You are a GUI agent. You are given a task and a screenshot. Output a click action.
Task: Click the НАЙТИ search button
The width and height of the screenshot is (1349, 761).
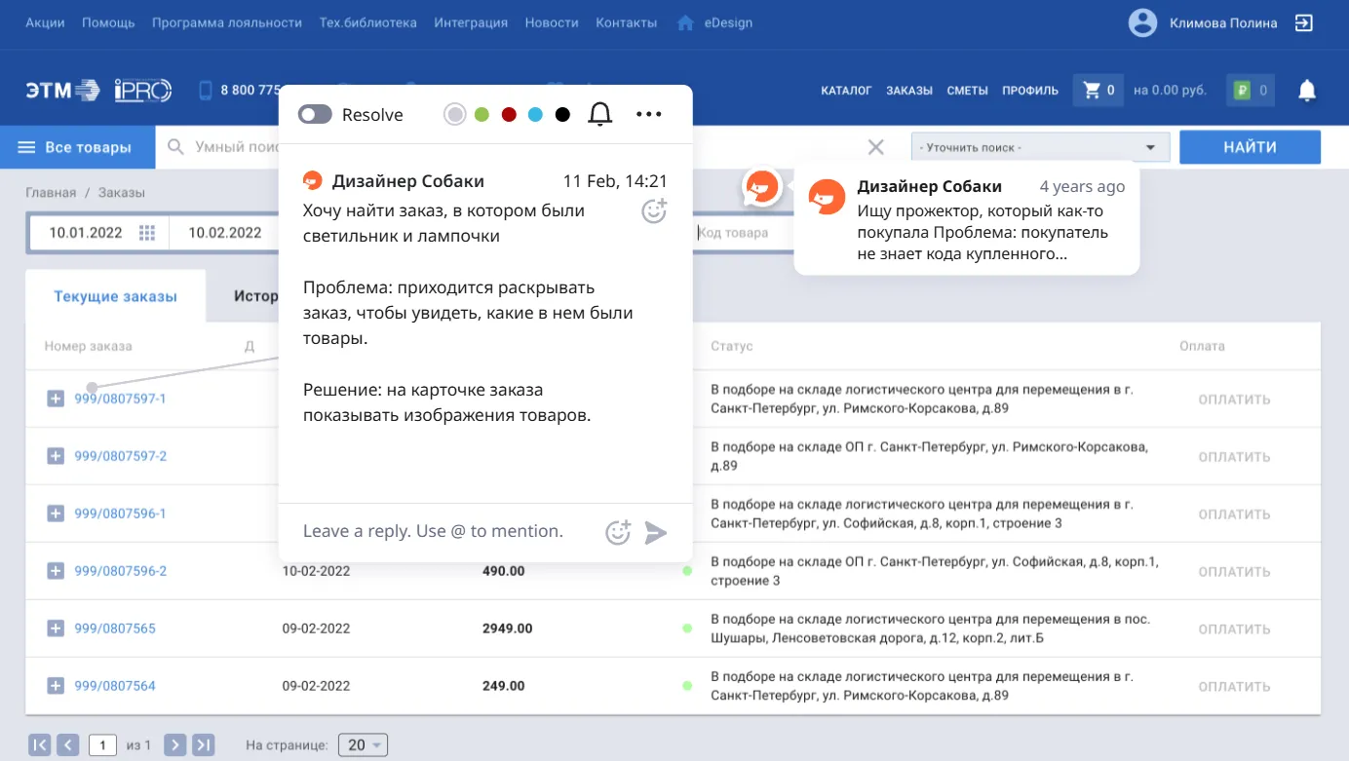click(x=1250, y=146)
